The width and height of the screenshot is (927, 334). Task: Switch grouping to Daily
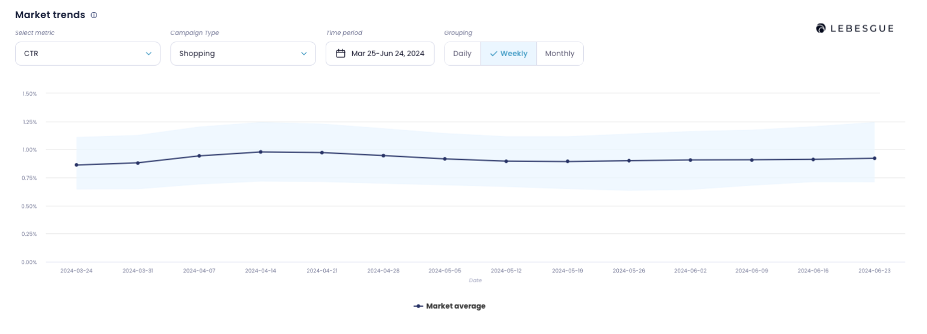(x=462, y=54)
